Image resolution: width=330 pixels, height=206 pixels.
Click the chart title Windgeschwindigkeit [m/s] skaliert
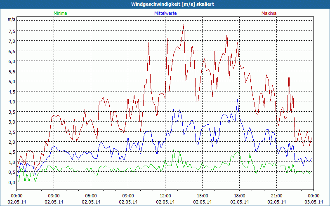(x=172, y=4)
